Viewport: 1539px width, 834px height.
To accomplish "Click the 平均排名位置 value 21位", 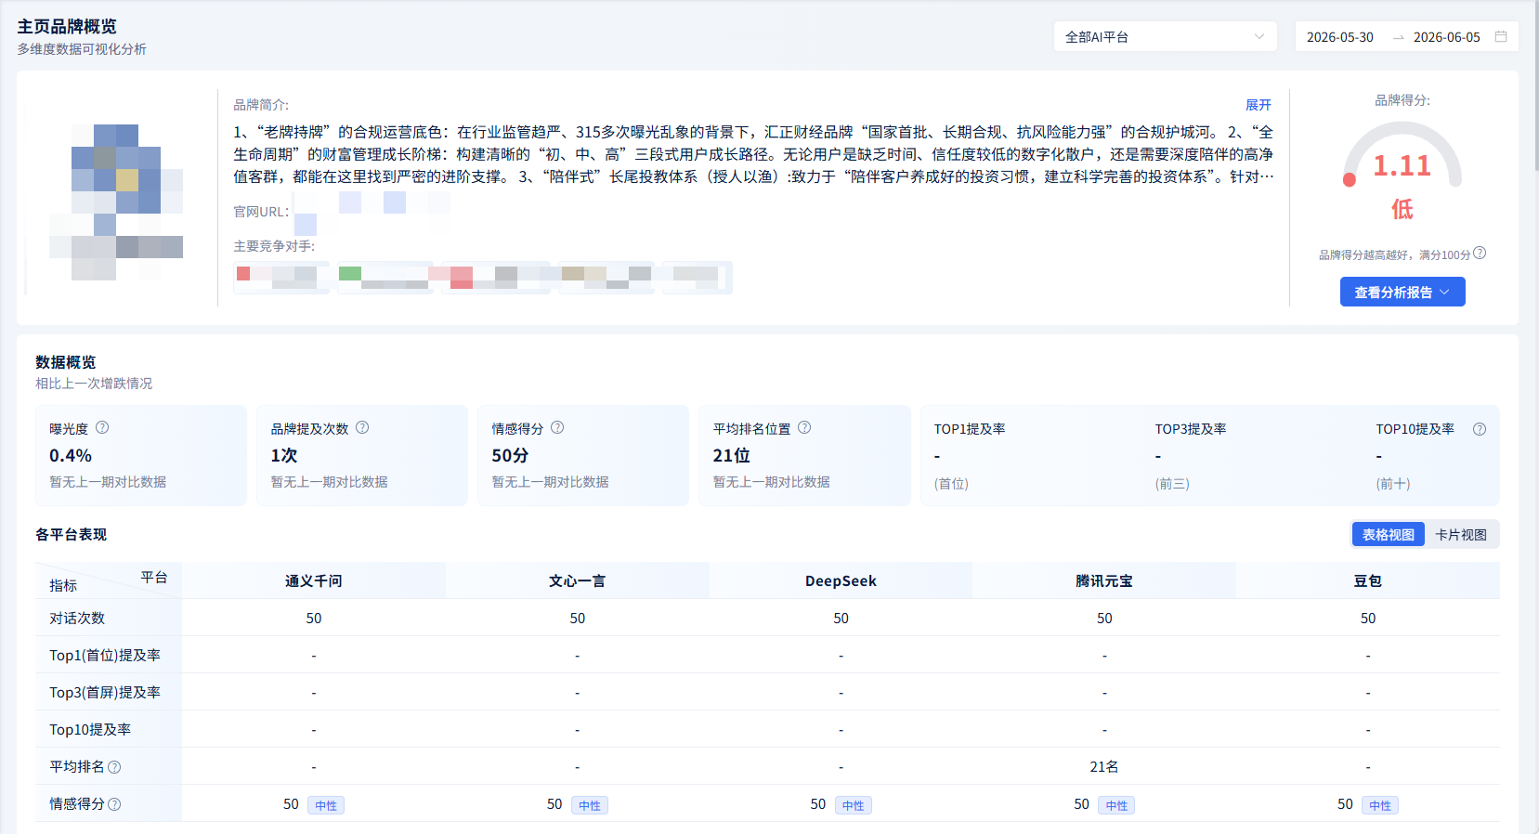I will [732, 455].
